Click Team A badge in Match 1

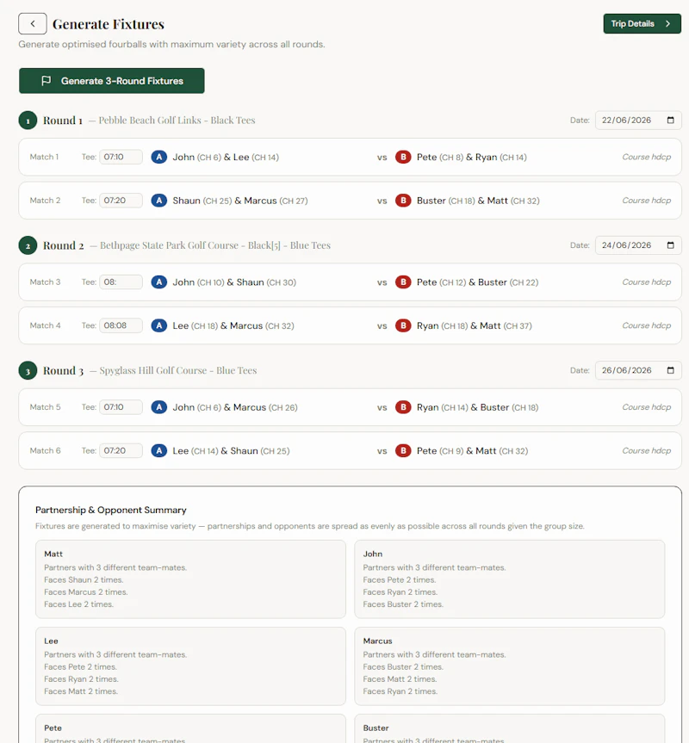click(x=159, y=157)
